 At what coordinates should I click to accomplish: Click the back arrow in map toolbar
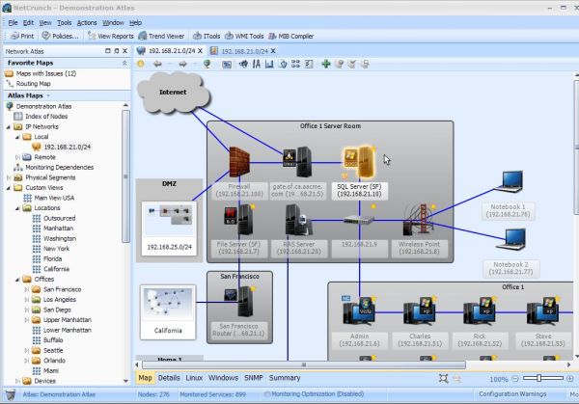click(x=157, y=64)
